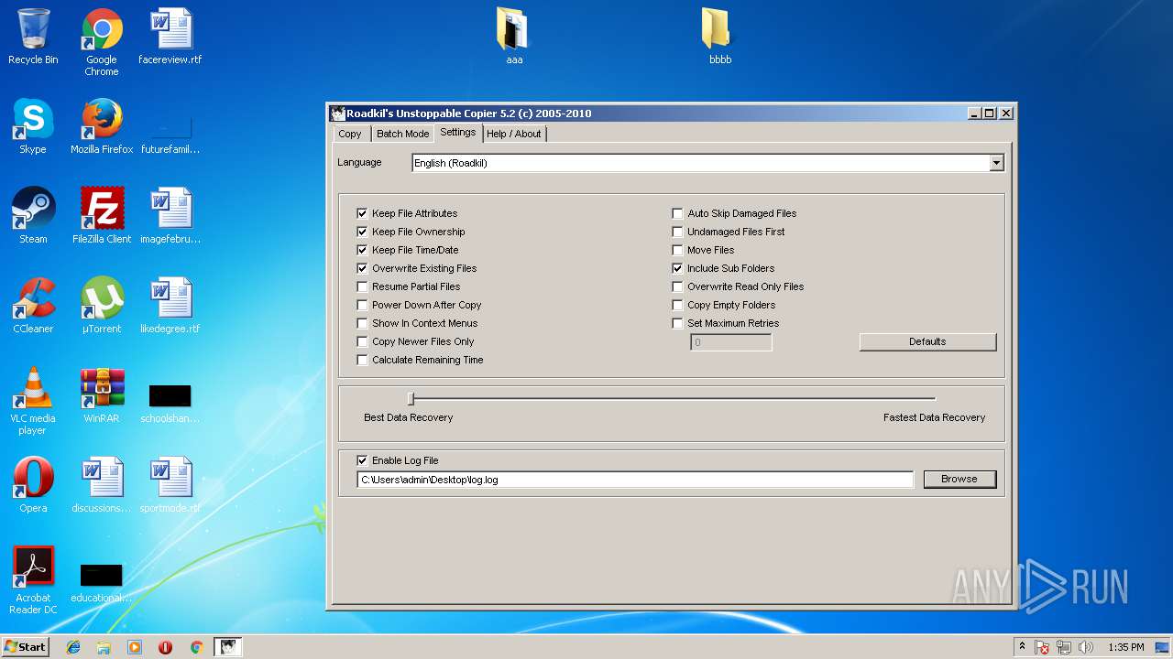
Task: Switch to the Copy tab
Action: [350, 134]
